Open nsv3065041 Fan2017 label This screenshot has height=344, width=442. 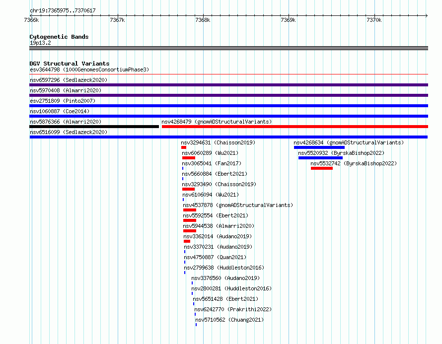[212, 163]
